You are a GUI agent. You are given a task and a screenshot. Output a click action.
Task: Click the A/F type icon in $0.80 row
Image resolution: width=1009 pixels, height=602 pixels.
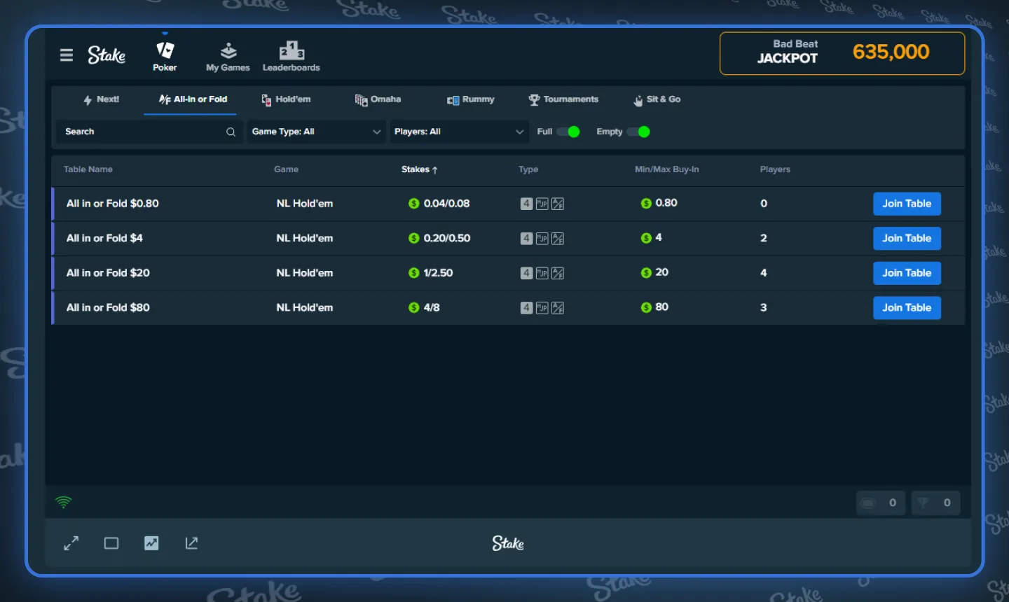(x=558, y=204)
